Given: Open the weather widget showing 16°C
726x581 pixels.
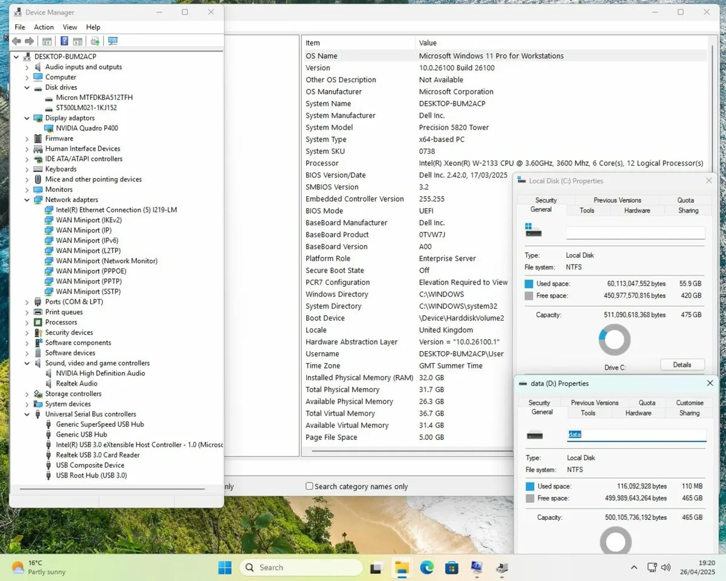Looking at the screenshot, I should tap(39, 568).
